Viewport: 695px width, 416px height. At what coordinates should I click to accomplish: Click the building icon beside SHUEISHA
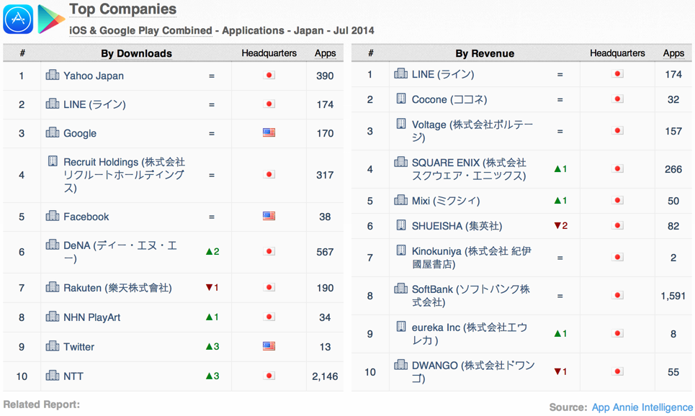(x=401, y=225)
